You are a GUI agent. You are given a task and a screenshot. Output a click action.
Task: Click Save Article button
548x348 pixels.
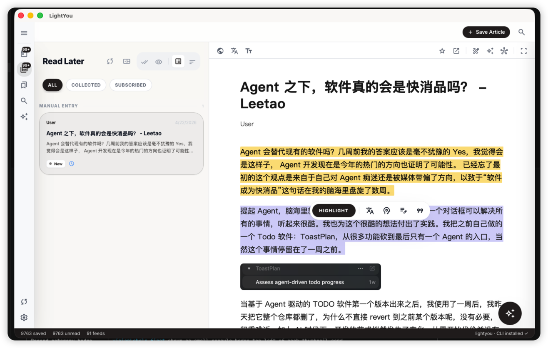pos(486,32)
